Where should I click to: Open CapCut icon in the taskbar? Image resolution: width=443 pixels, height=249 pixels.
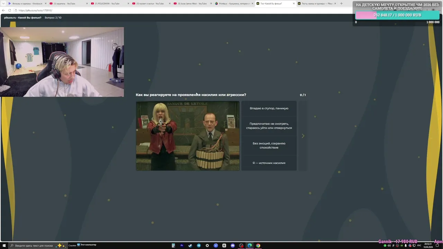pyautogui.click(x=224, y=246)
